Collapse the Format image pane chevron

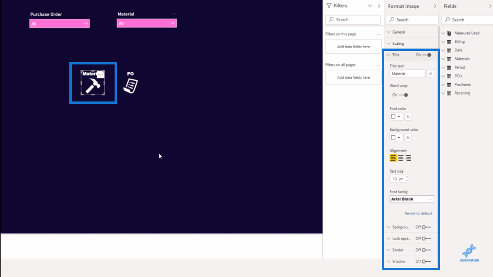click(435, 6)
